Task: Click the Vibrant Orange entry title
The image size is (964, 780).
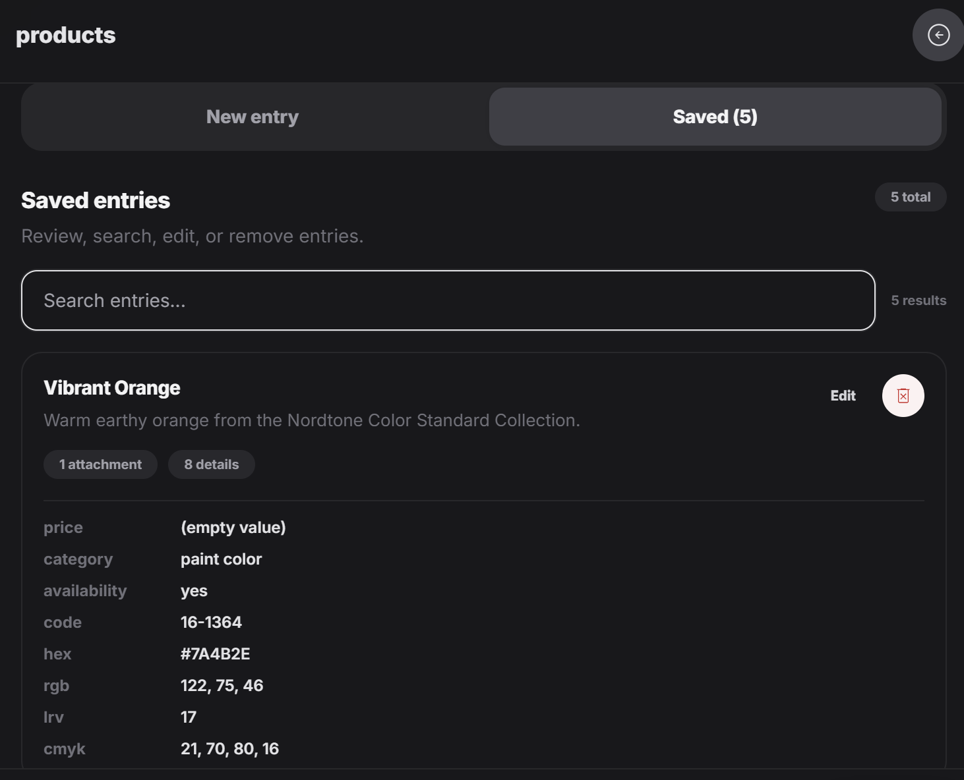Action: pos(112,388)
